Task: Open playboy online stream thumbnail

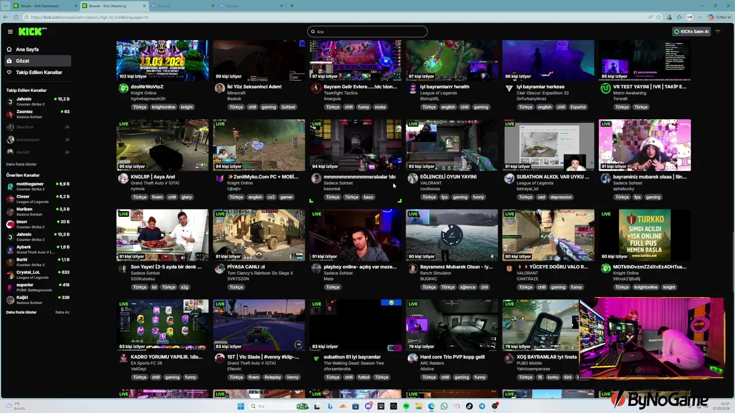Action: (355, 235)
